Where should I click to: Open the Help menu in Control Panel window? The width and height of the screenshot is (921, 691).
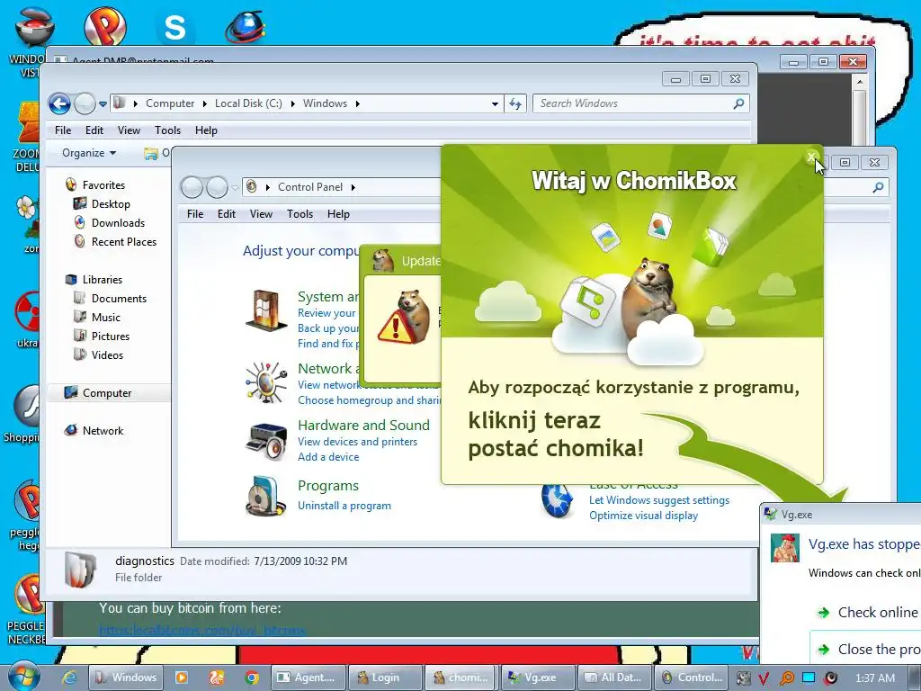pyautogui.click(x=338, y=214)
